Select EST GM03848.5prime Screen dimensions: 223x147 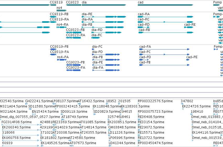(122, 127)
